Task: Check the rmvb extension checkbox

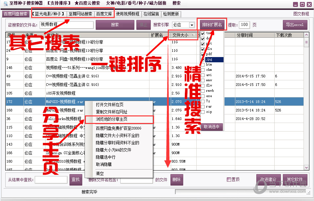Action: pyautogui.click(x=203, y=91)
